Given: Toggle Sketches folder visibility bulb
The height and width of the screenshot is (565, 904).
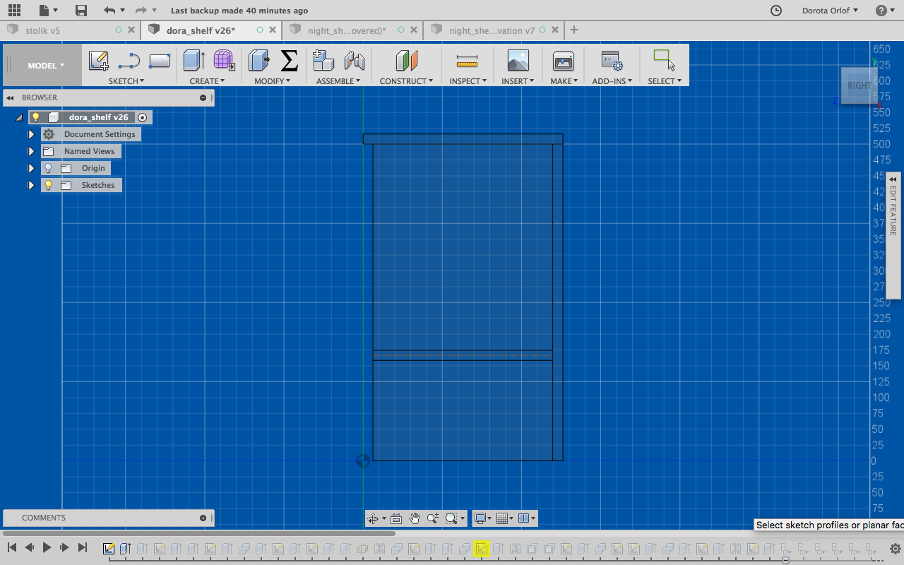Looking at the screenshot, I should (48, 185).
